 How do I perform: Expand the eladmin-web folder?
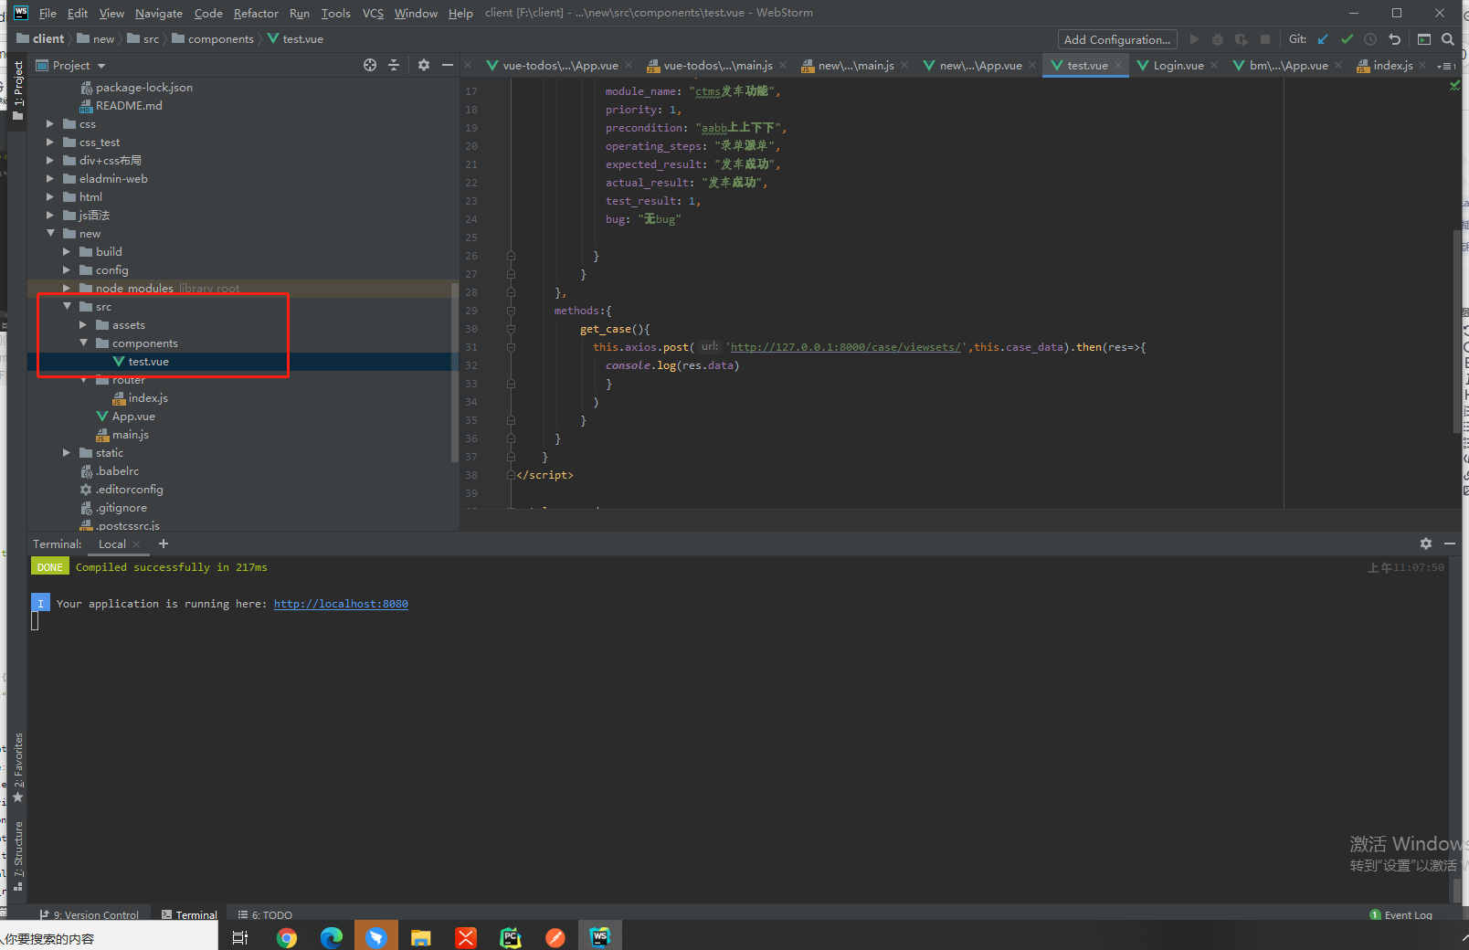coord(50,179)
